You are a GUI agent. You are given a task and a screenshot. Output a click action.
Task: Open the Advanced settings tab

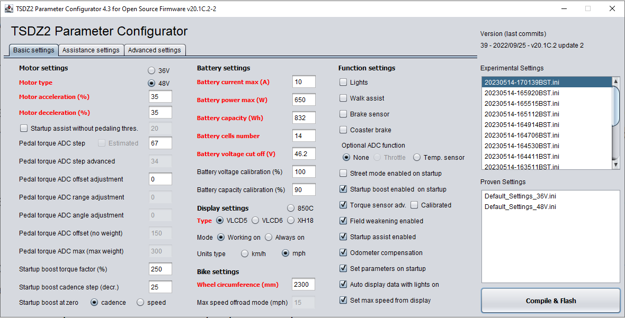pos(155,50)
